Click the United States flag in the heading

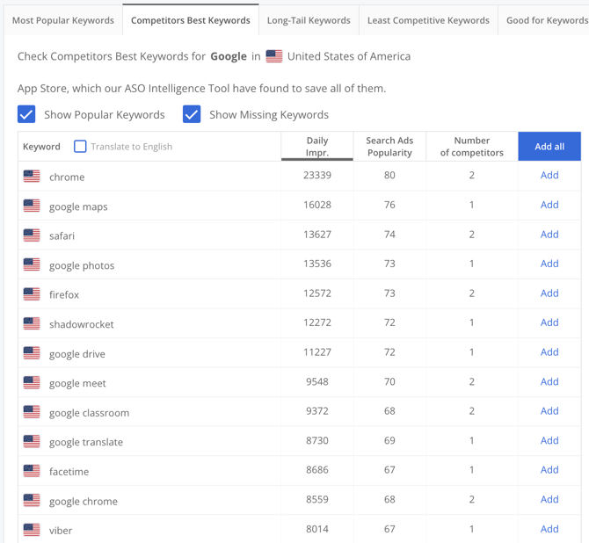tap(274, 56)
